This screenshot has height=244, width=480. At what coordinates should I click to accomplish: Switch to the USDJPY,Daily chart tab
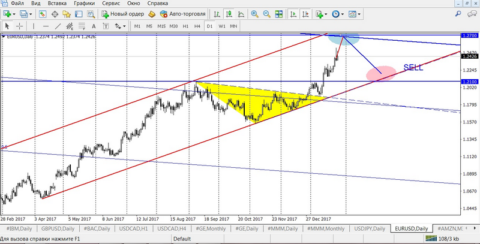[x=368, y=229]
